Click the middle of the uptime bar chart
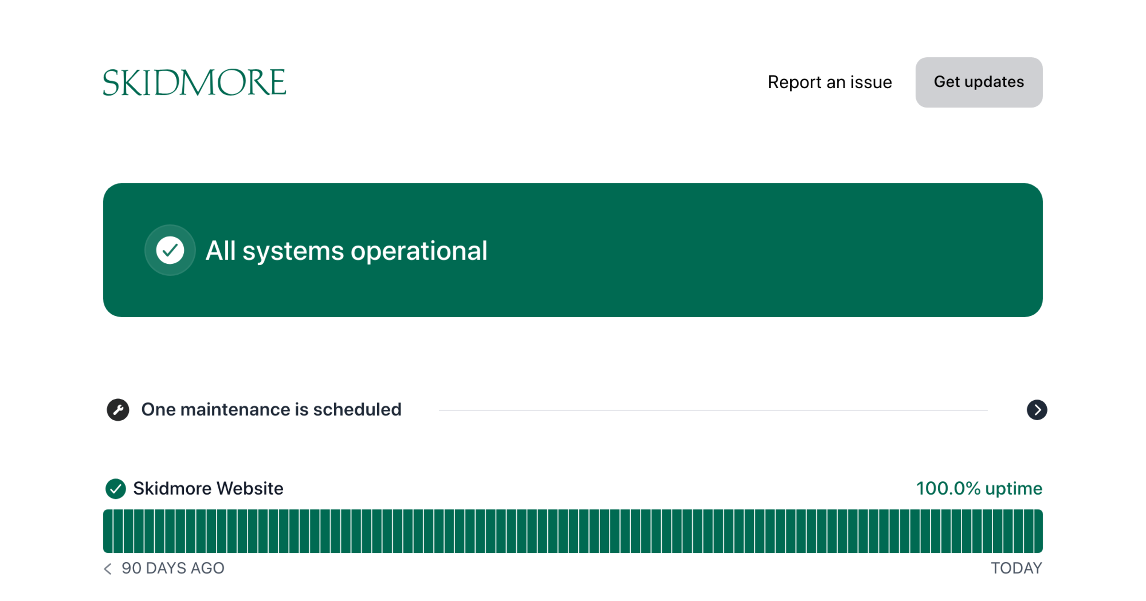The height and width of the screenshot is (601, 1146). click(x=573, y=531)
